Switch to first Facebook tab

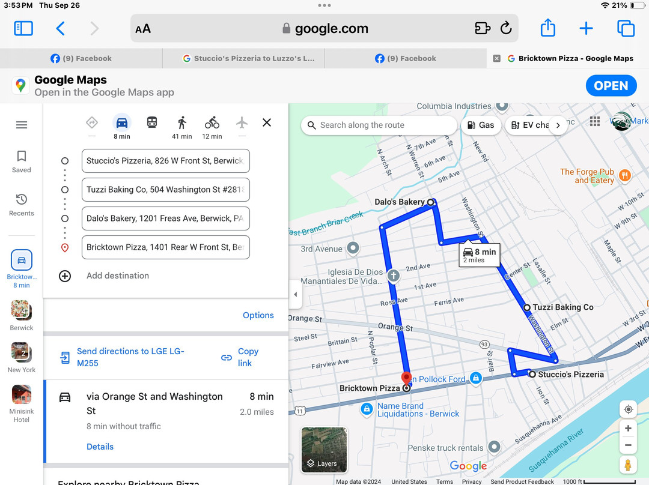coord(81,58)
